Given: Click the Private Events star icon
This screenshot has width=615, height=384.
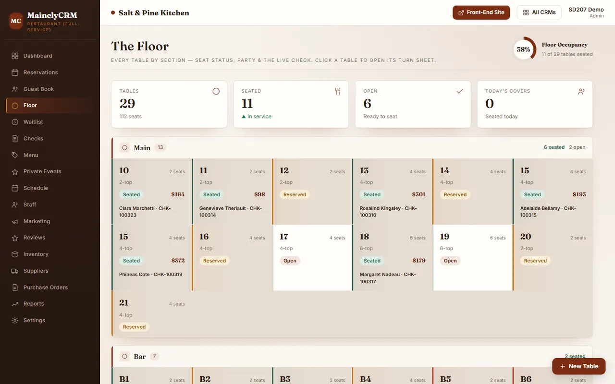Looking at the screenshot, I should (x=15, y=171).
